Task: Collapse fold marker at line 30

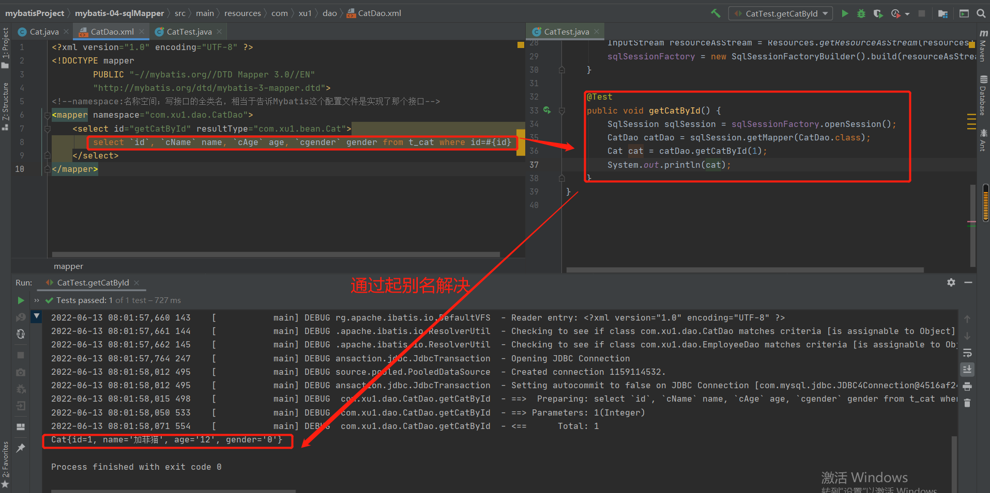Action: pos(562,70)
